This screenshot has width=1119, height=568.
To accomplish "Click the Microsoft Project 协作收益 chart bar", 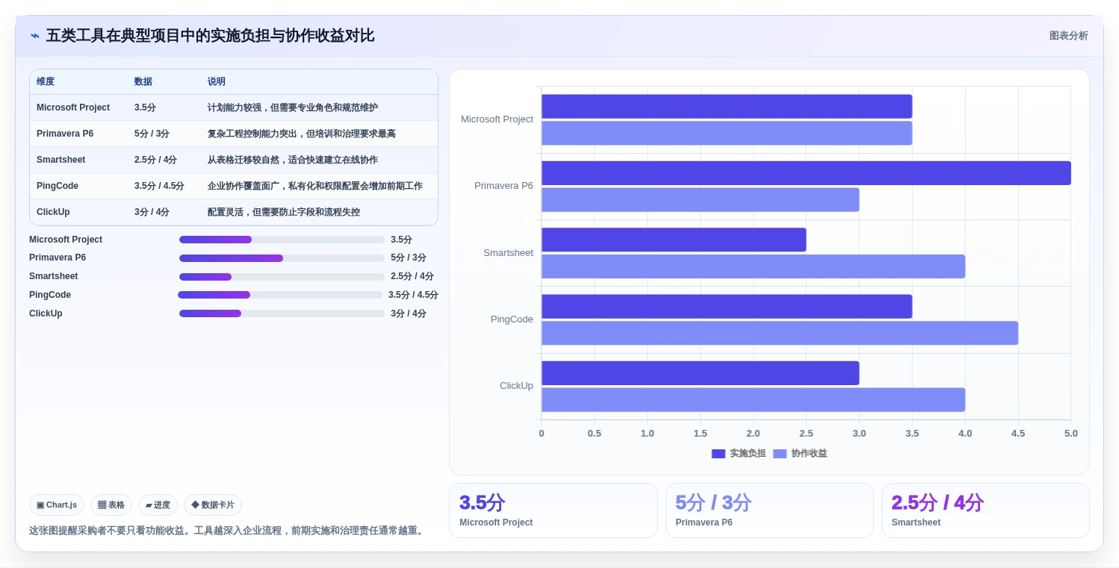I will coord(727,133).
